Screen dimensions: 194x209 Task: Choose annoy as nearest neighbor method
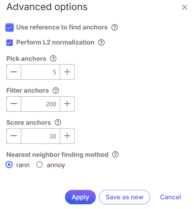[x=40, y=165]
